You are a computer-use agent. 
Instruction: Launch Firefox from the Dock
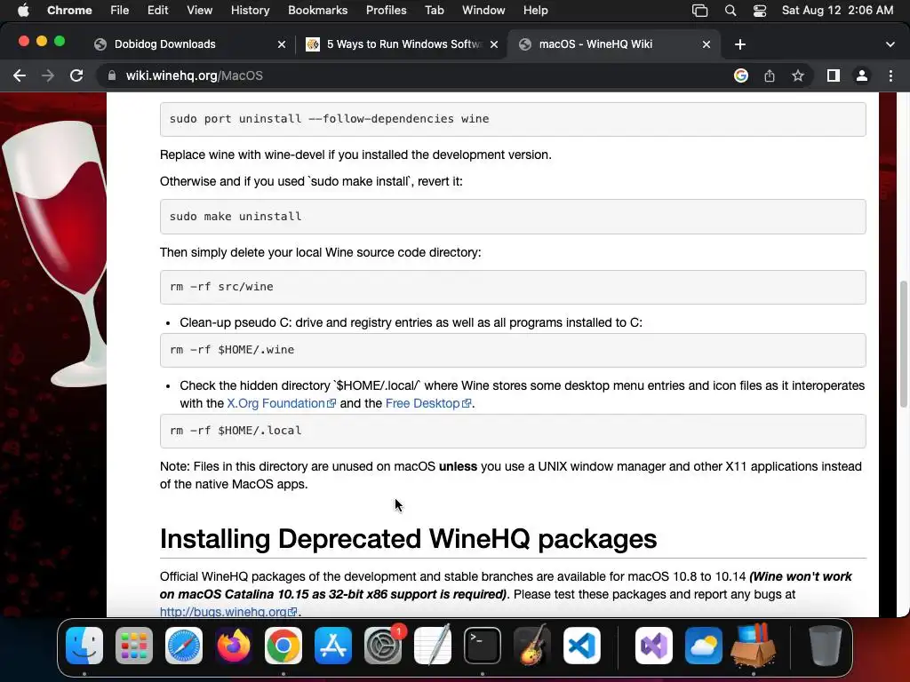click(x=234, y=646)
